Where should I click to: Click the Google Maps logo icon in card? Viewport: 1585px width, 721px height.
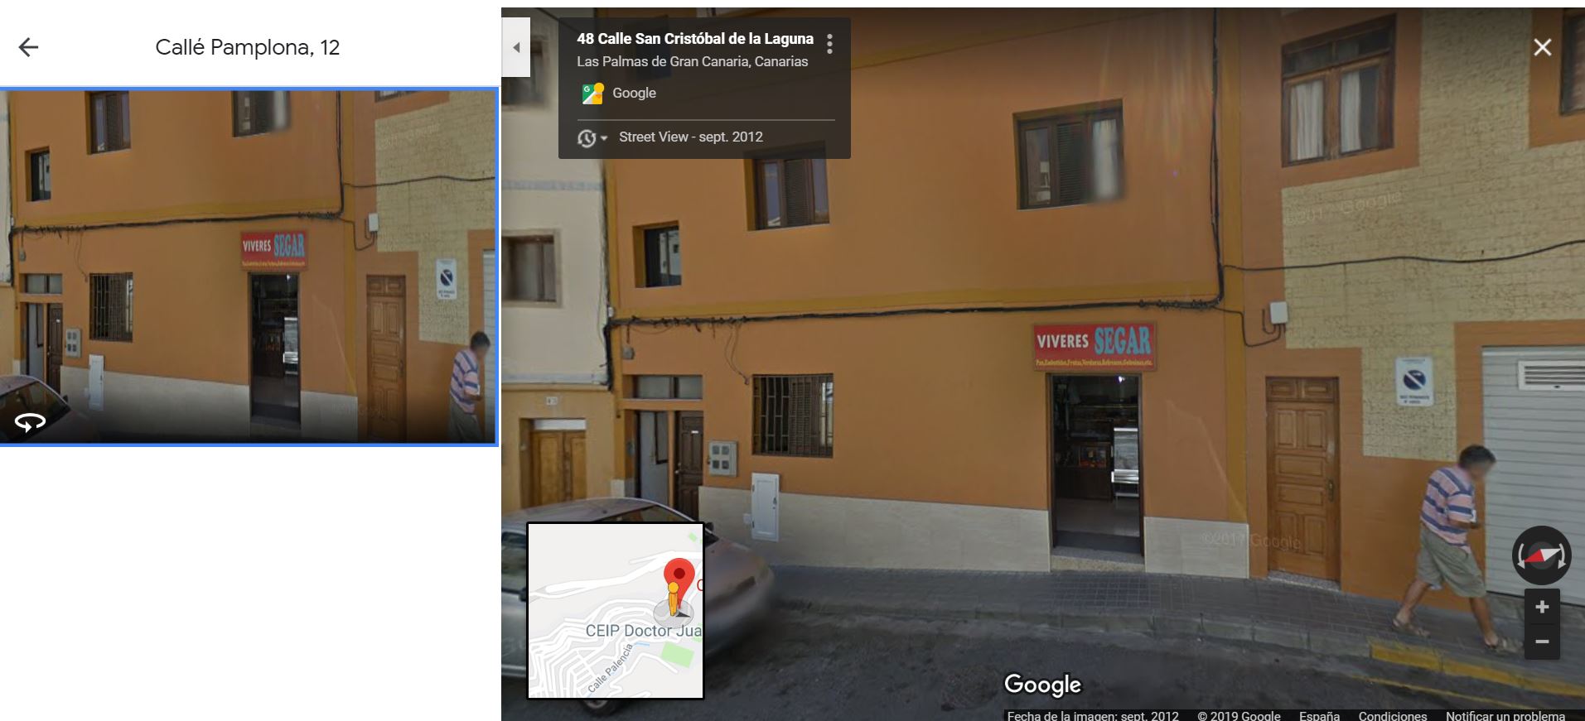592,94
